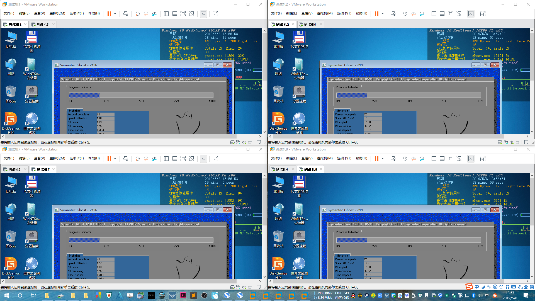The image size is (535, 301).
Task: Expand power options dropdown in 测试机7 window
Action: pos(115,159)
